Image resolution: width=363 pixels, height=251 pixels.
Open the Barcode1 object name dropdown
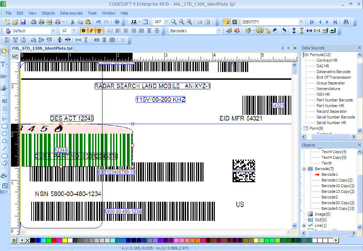[218, 30]
